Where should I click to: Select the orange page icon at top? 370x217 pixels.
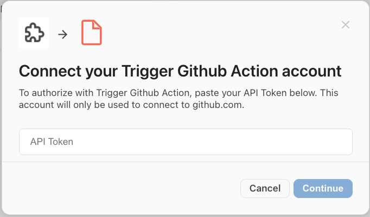pyautogui.click(x=92, y=33)
